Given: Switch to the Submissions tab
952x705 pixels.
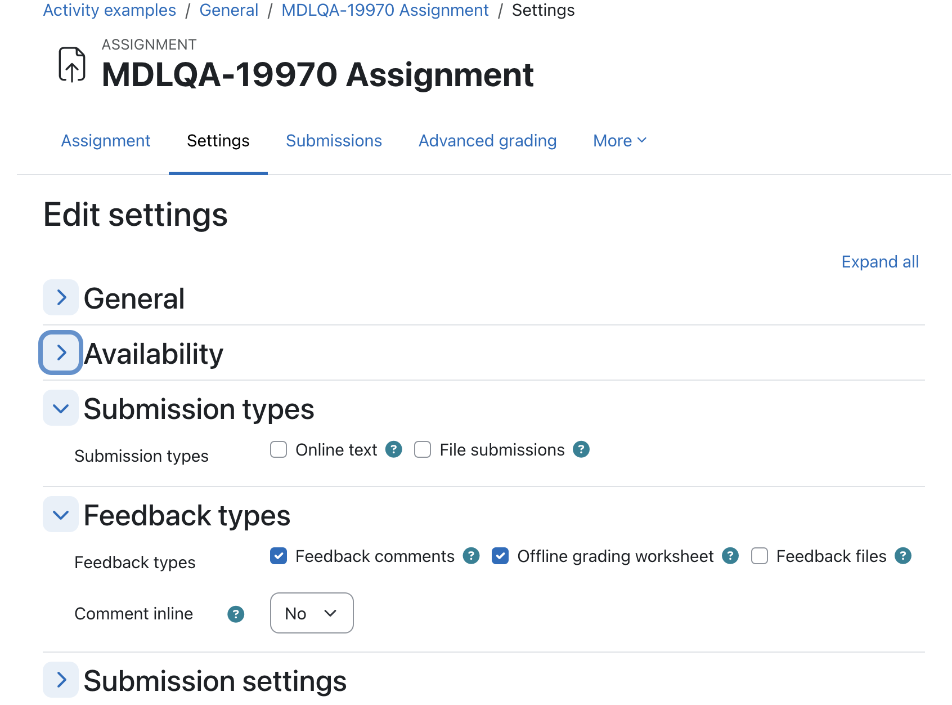Looking at the screenshot, I should coord(334,141).
